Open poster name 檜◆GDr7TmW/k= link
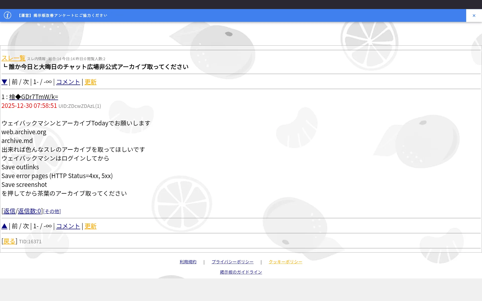 click(34, 97)
